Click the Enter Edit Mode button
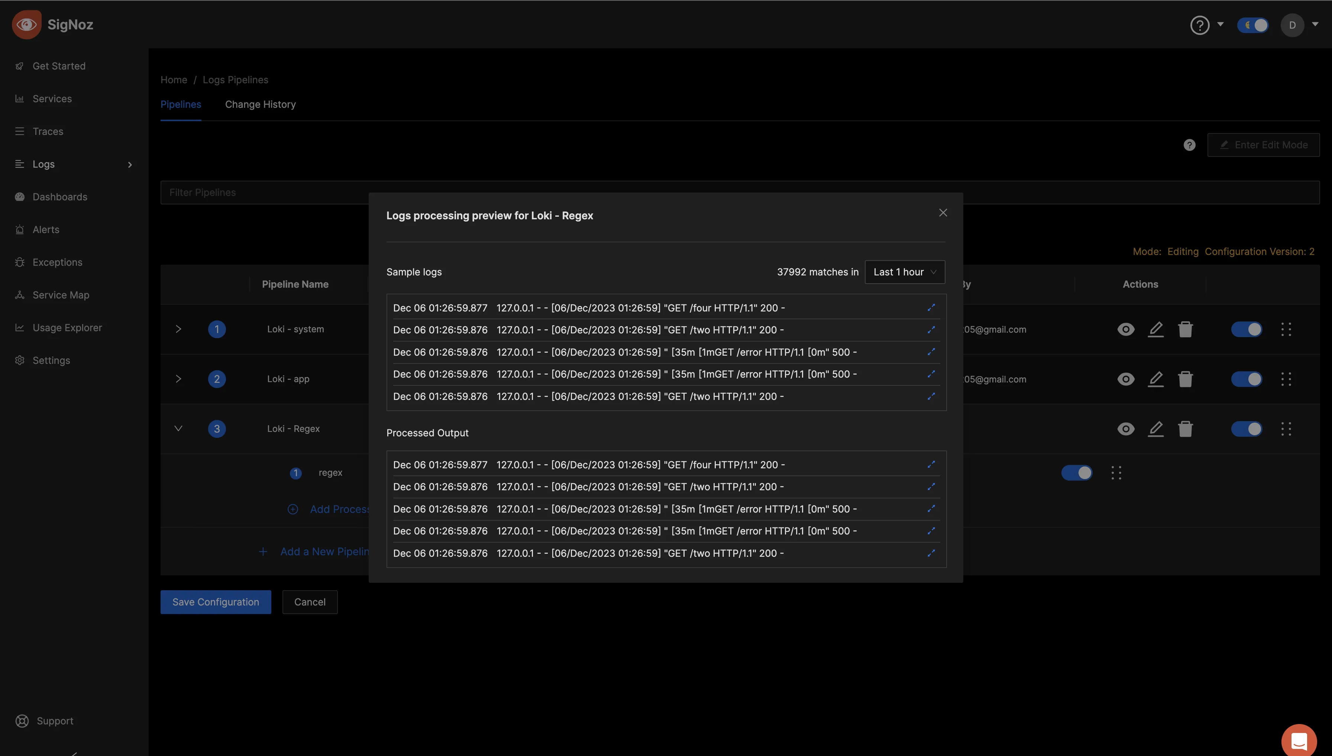This screenshot has width=1332, height=756. [x=1263, y=145]
